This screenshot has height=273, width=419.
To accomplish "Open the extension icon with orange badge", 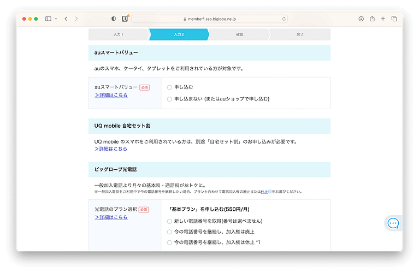I will click(125, 19).
